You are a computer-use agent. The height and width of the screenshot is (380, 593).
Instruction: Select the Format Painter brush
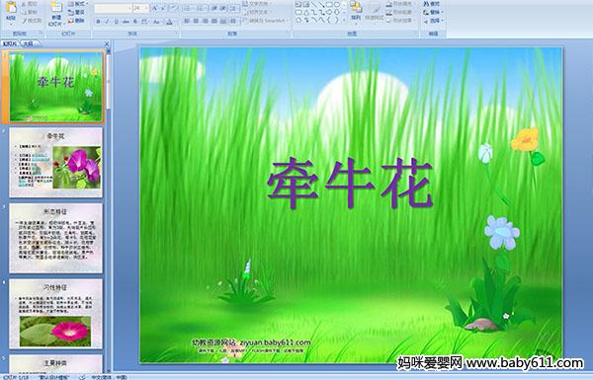[24, 21]
